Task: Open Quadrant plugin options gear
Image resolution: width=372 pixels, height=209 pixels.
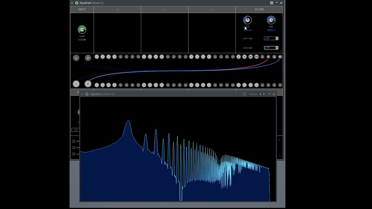Action: click(77, 3)
